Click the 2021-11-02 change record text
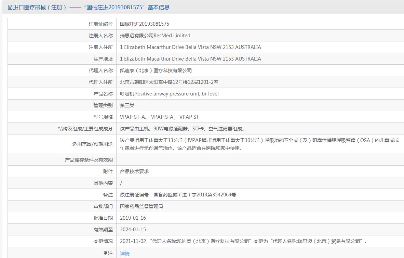Screen dimensions: 404x258 243,241
